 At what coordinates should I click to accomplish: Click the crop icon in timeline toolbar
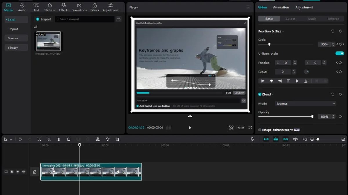117,139
